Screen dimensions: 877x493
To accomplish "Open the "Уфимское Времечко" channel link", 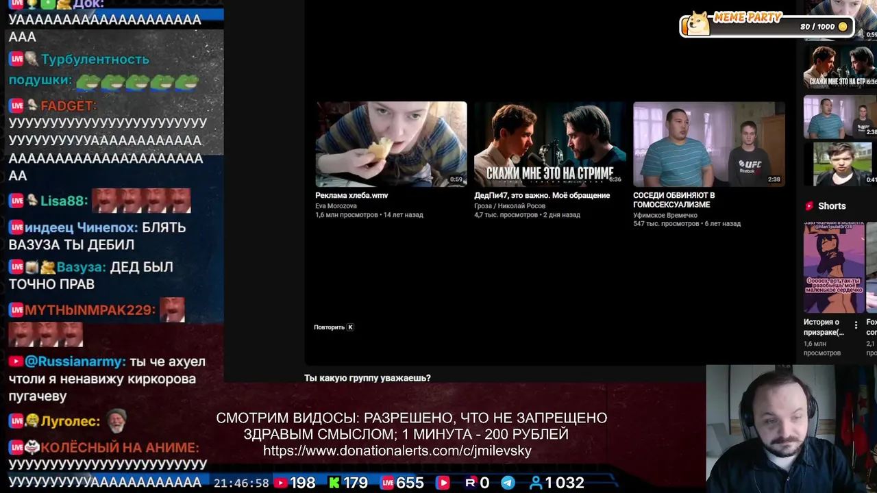I will 665,215.
